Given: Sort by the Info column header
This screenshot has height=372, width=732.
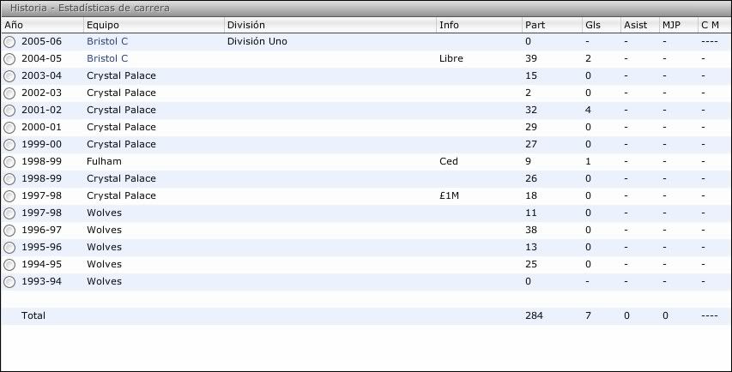Looking at the screenshot, I should 480,25.
